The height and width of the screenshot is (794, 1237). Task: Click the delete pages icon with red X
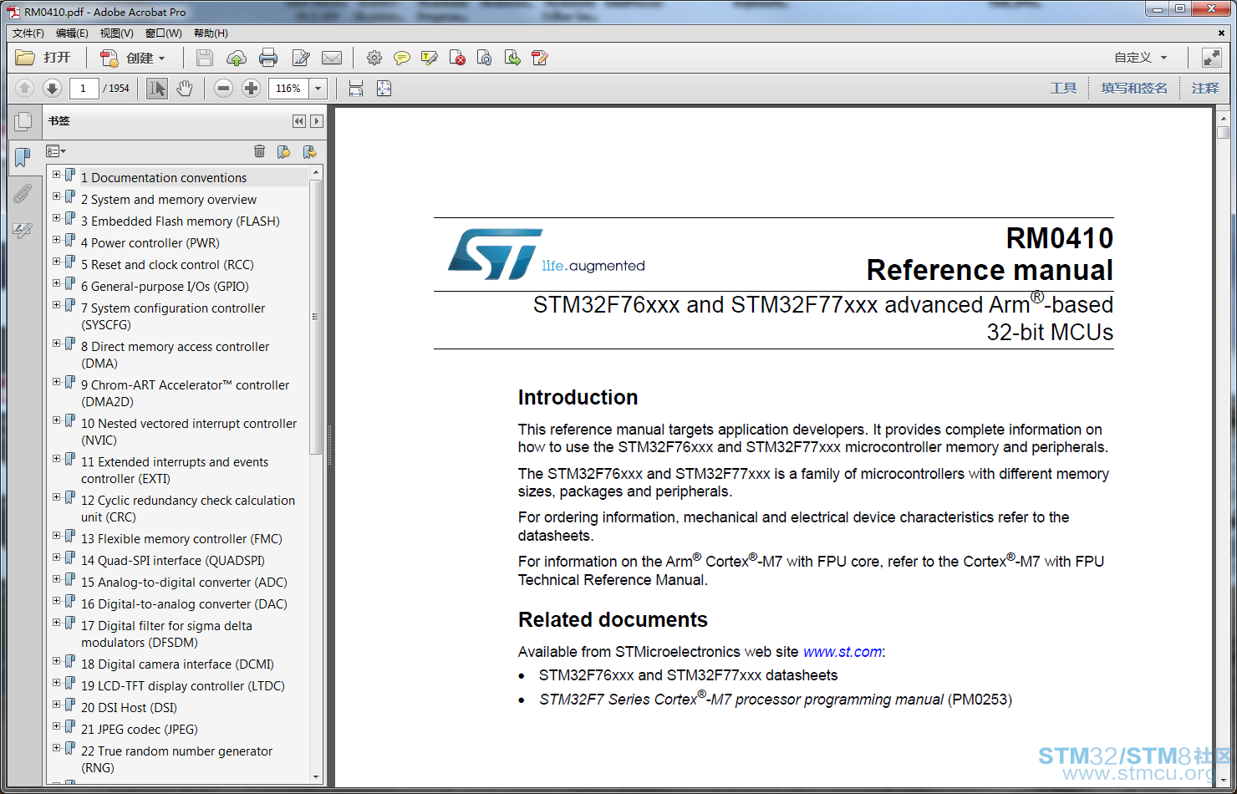click(x=457, y=58)
